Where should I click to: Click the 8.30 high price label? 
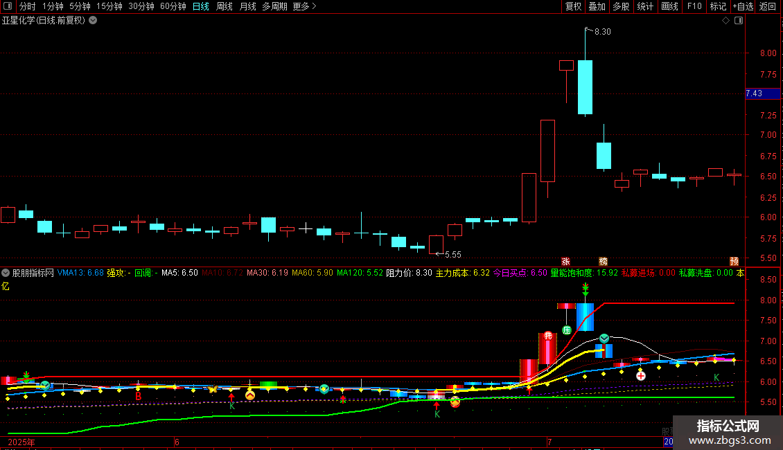click(603, 31)
